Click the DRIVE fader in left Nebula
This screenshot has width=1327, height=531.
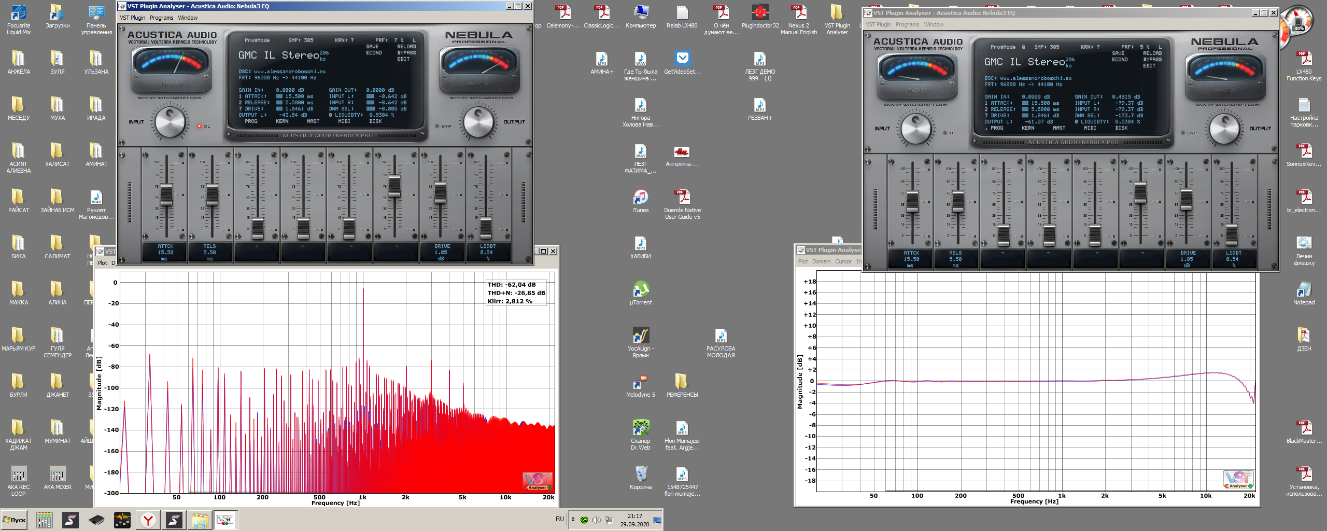tap(440, 192)
